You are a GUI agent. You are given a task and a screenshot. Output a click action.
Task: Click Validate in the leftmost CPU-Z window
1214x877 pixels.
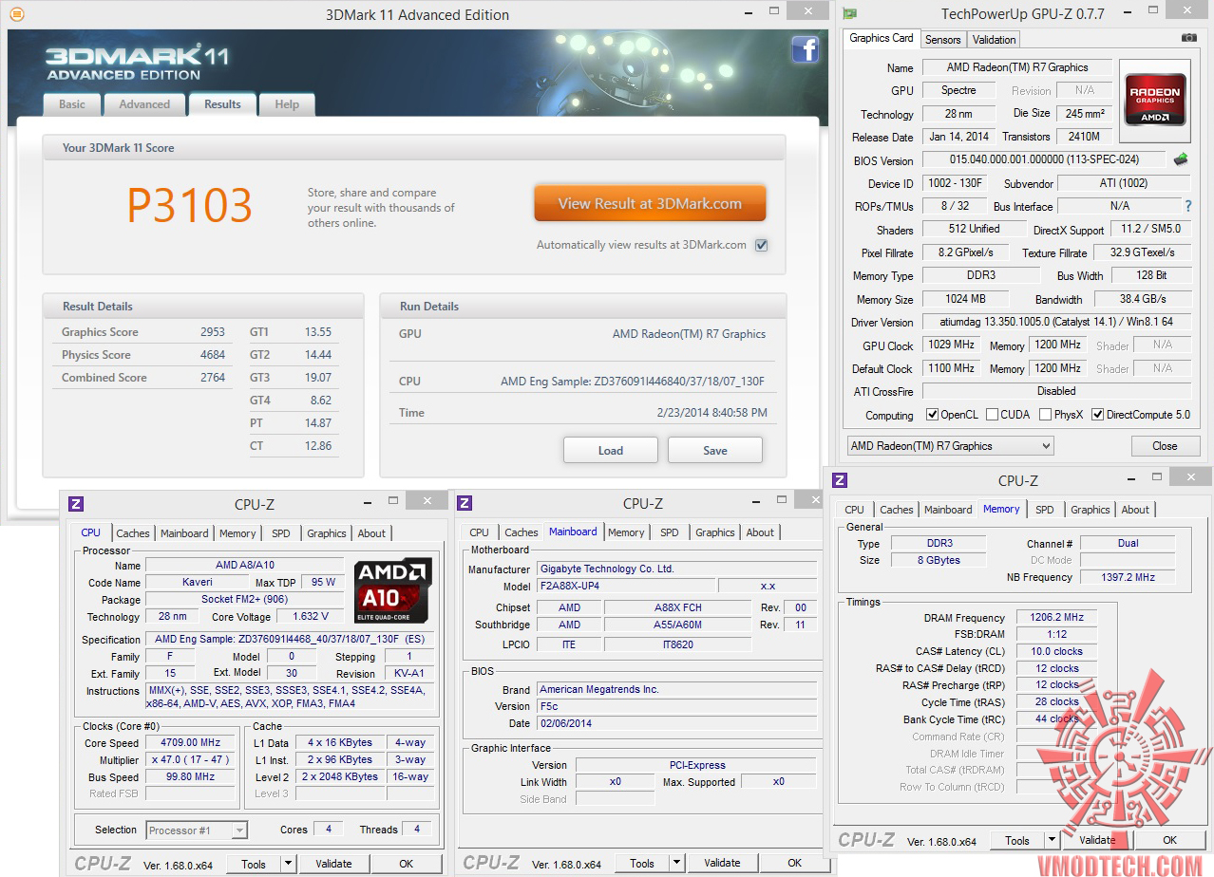(333, 864)
